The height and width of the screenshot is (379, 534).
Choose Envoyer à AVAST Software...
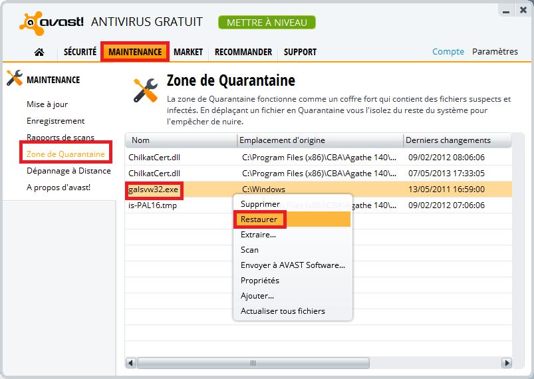pyautogui.click(x=293, y=265)
